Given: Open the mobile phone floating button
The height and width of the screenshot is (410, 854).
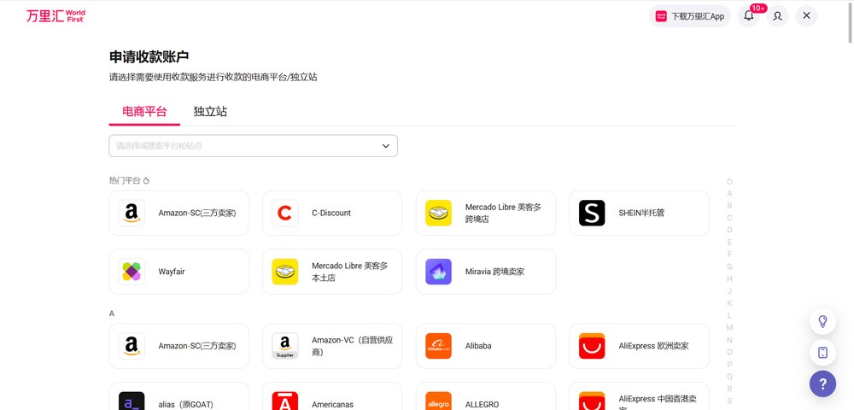Looking at the screenshot, I should (822, 352).
